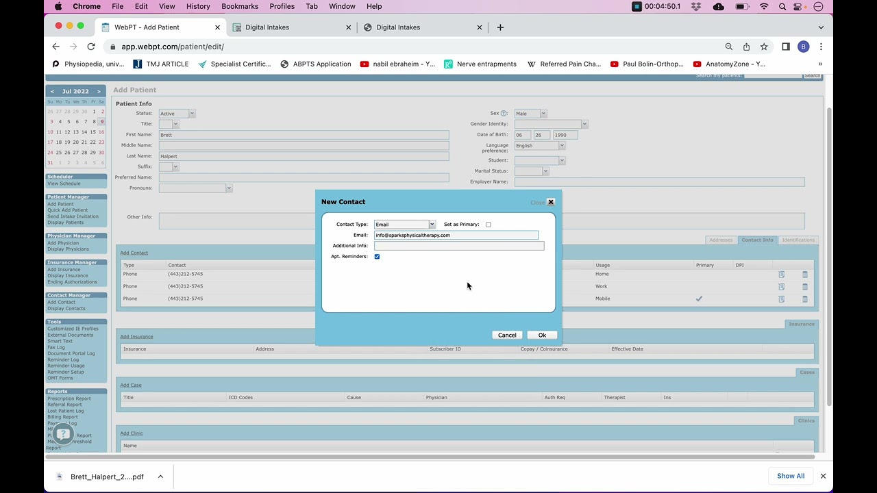Open the Sex dropdown
Viewport: 877px width, 493px height.
[530, 114]
